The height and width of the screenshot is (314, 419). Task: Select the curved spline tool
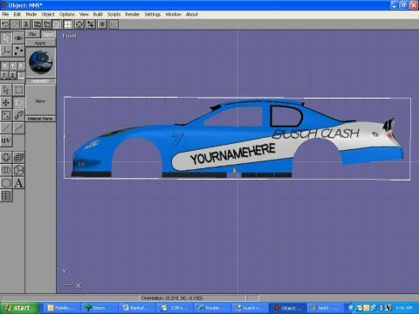coord(18,128)
